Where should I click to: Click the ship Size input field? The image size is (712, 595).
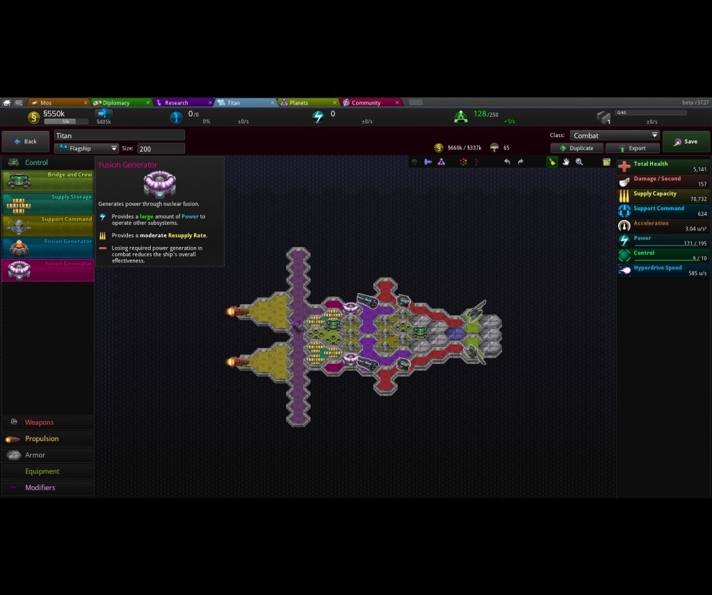(x=161, y=148)
